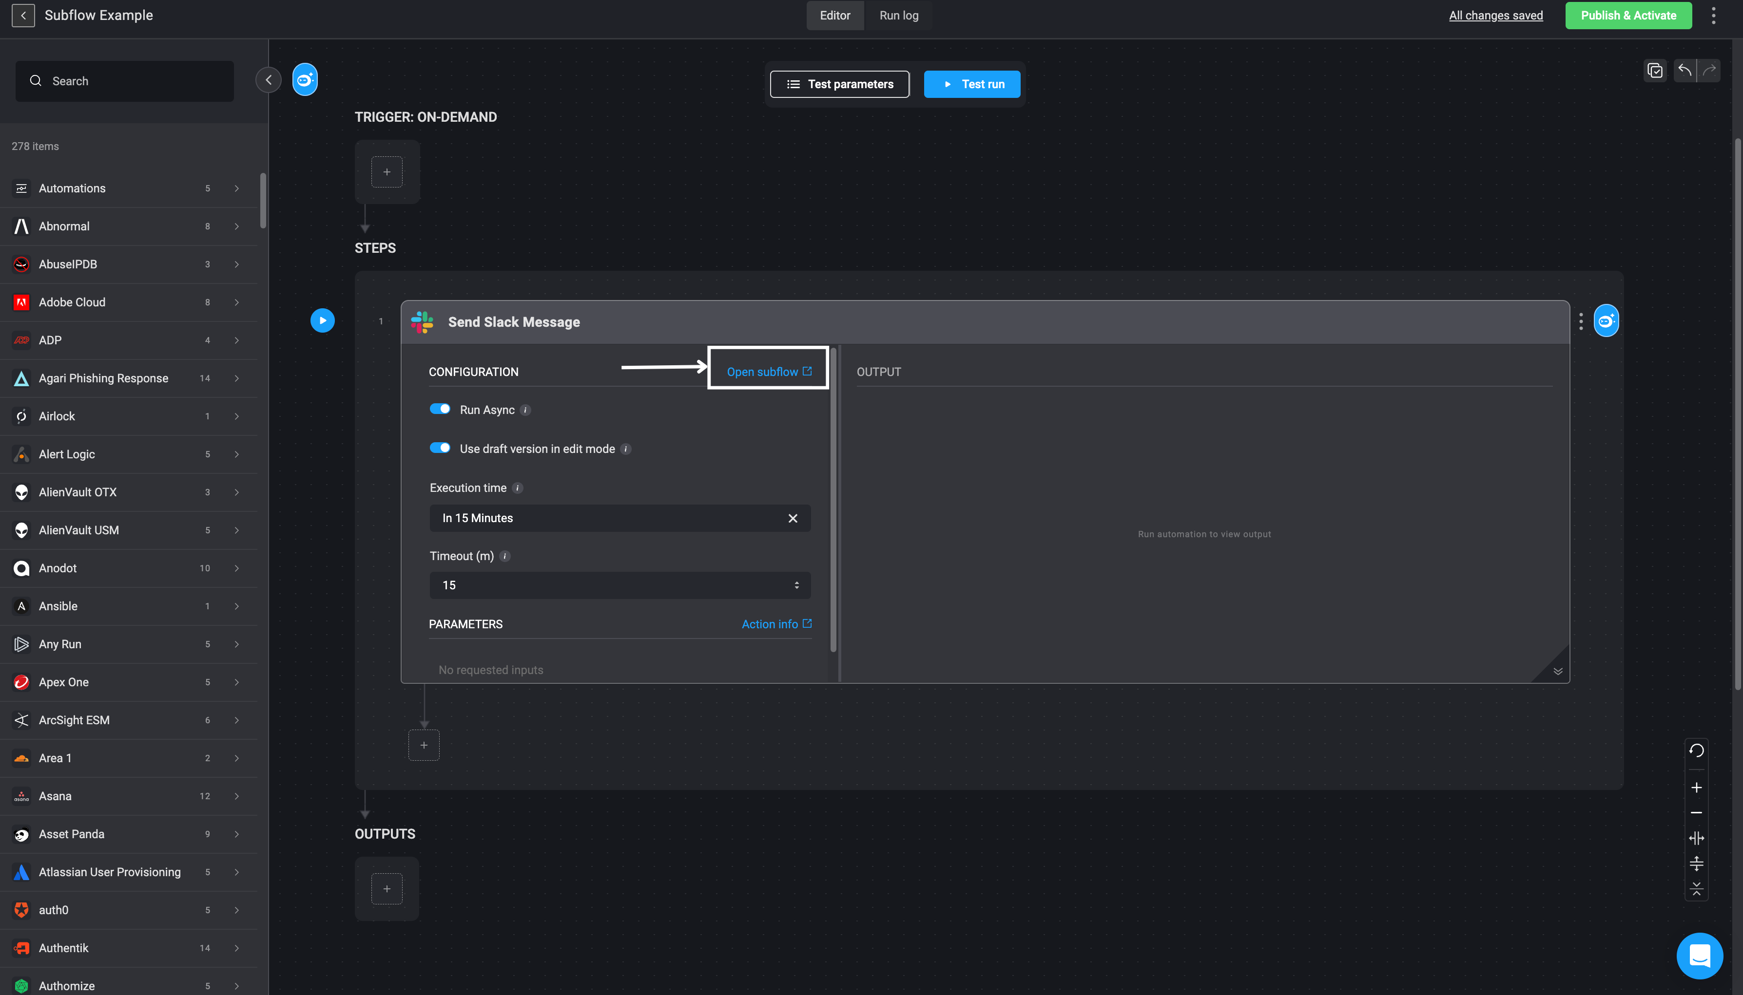Add a new step below Slack message
1743x995 pixels.
point(423,745)
